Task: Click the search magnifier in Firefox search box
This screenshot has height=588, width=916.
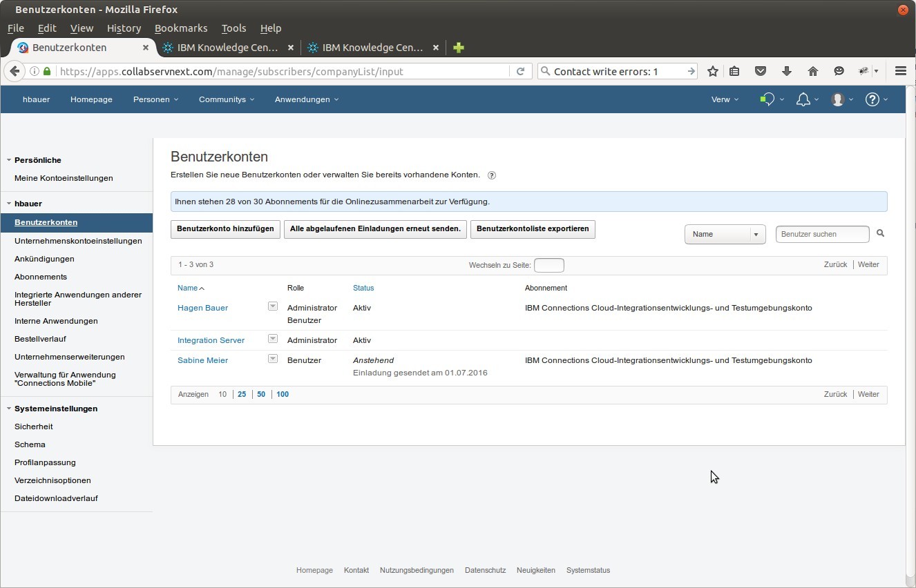Action: (x=545, y=71)
